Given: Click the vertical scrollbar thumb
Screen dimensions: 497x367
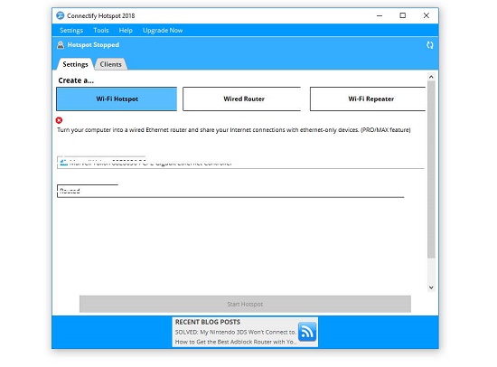Looking at the screenshot, I should pyautogui.click(x=431, y=169).
